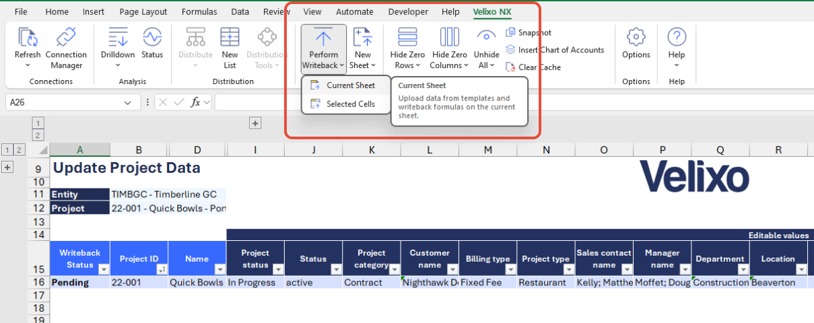This screenshot has width=814, height=323.
Task: Cancel formula entry with the X icon
Action: (x=164, y=102)
